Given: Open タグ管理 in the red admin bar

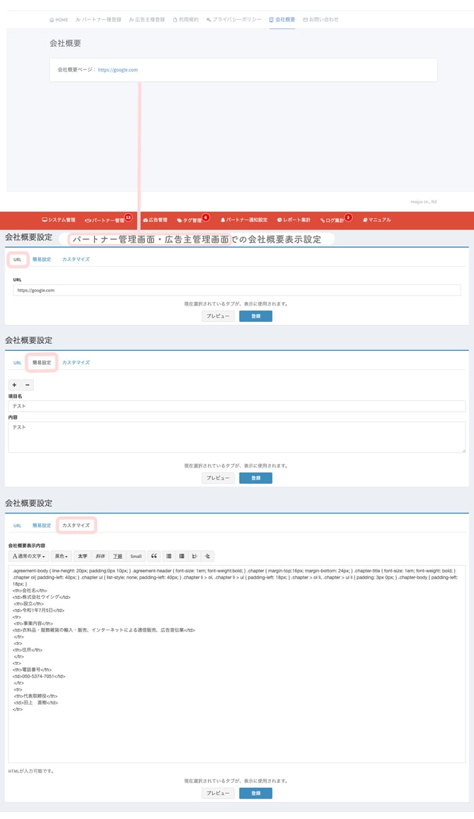Looking at the screenshot, I should point(189,220).
